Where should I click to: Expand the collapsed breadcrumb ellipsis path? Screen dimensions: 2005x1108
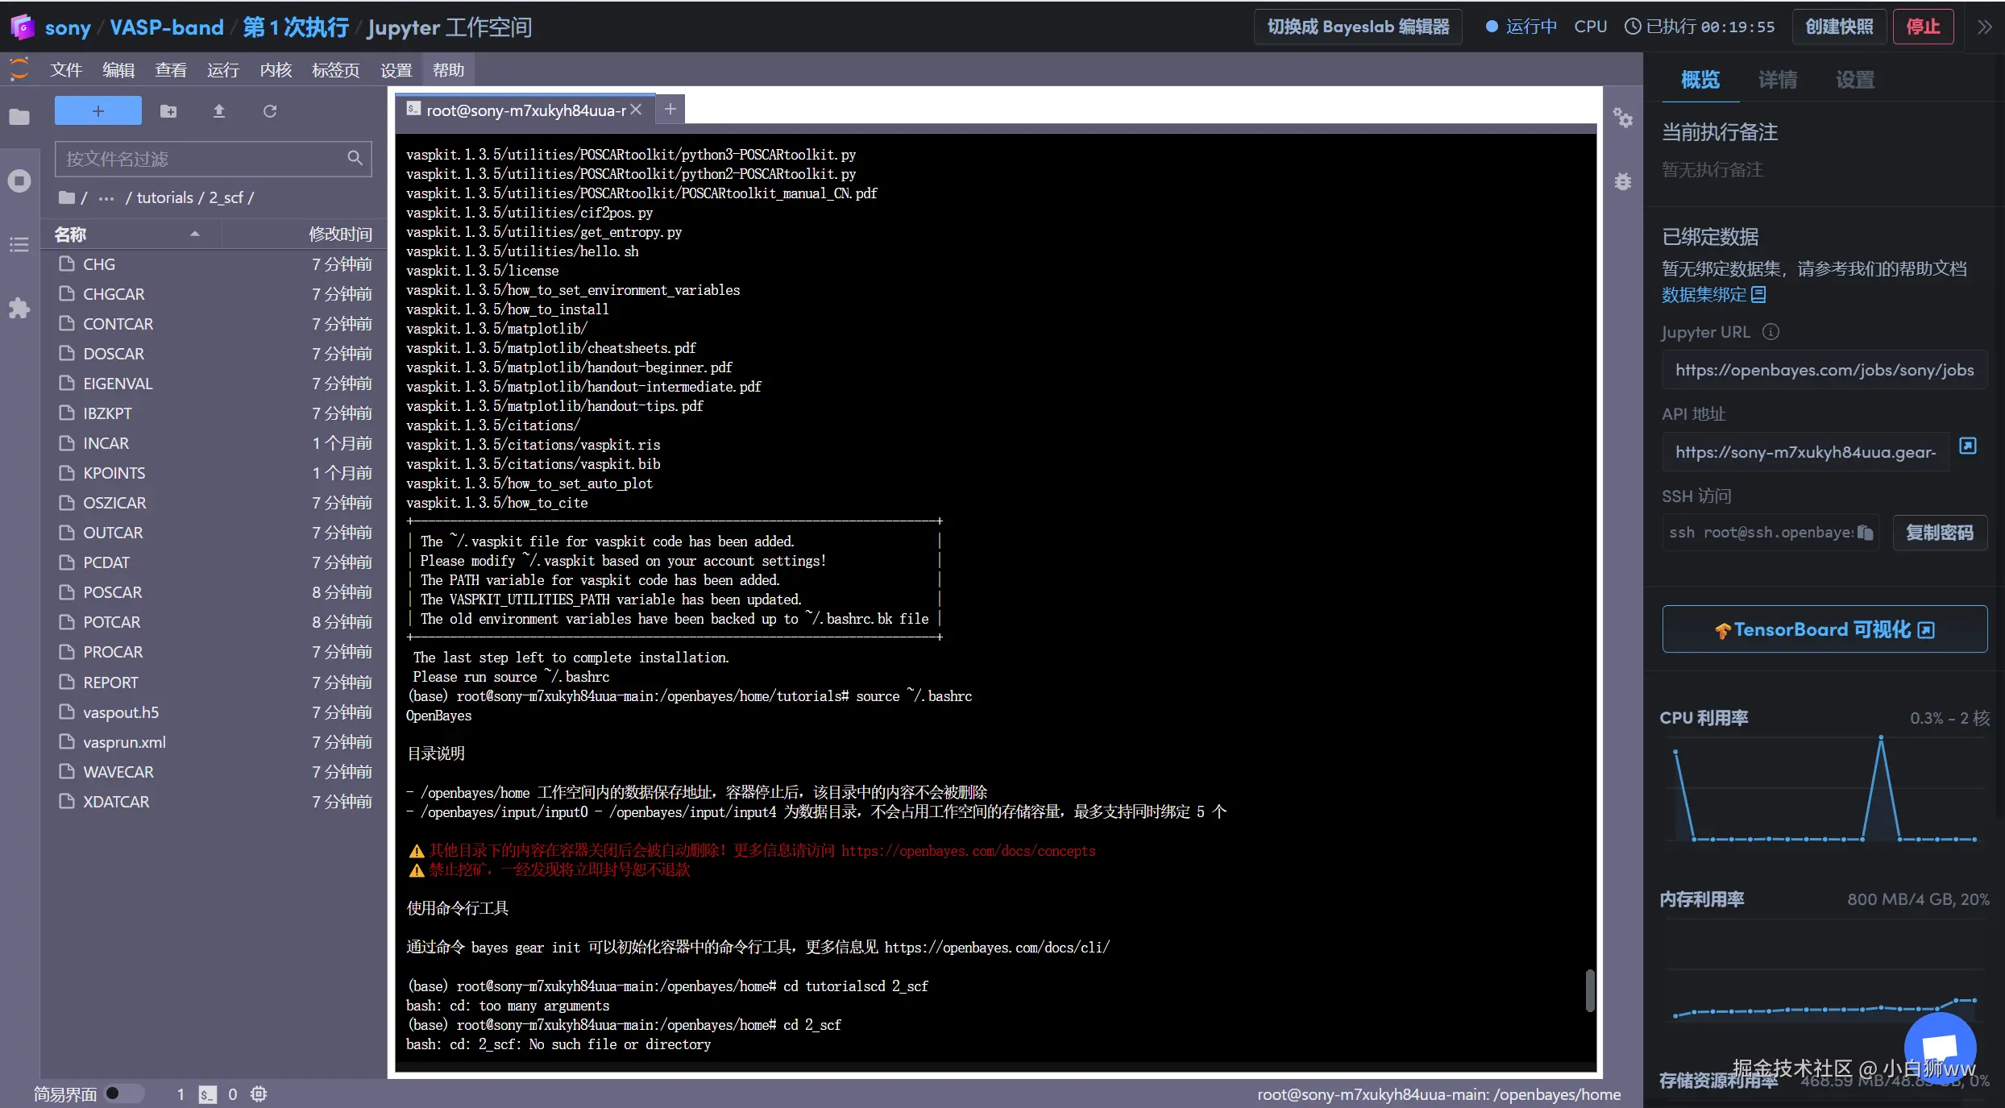click(106, 198)
